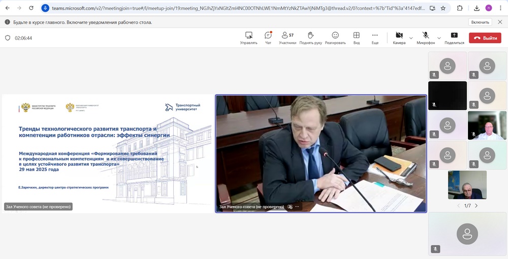
Task: Select the shared presentation slide
Action: click(x=108, y=153)
